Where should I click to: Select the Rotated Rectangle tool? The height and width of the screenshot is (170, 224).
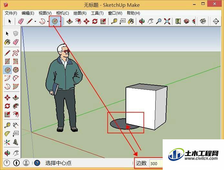tap(16, 61)
